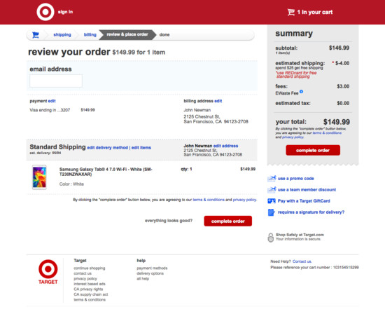Click the team member discount icon
The image size is (385, 328).
click(272, 189)
